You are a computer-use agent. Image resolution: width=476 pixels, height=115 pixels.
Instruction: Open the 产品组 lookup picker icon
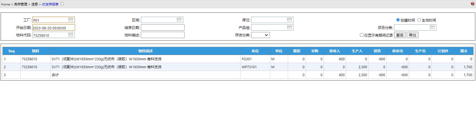point(289,27)
